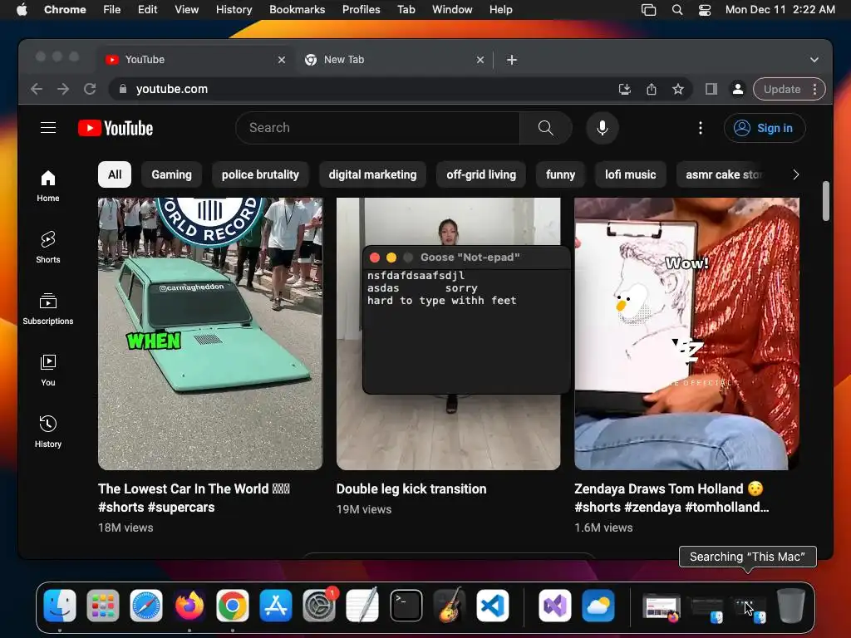Viewport: 851px width, 638px height.
Task: Share this page via share icon
Action: click(652, 89)
